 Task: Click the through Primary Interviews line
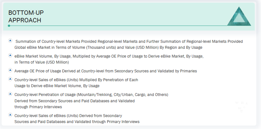[x=38, y=107]
